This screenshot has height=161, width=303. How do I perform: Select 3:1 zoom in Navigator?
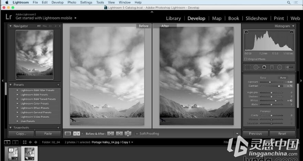[x=56, y=26]
